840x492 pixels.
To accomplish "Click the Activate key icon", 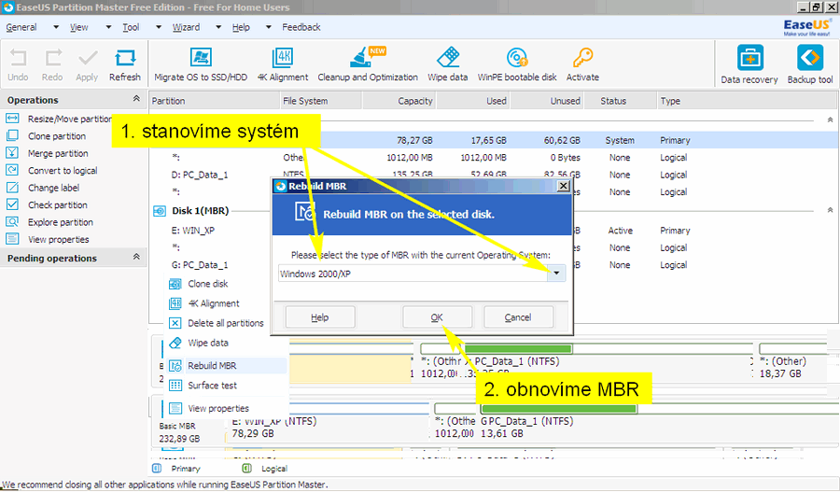I will coord(582,59).
